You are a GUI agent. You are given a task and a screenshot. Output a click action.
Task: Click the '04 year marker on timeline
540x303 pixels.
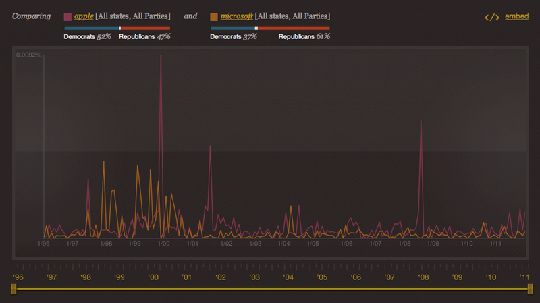pyautogui.click(x=288, y=277)
